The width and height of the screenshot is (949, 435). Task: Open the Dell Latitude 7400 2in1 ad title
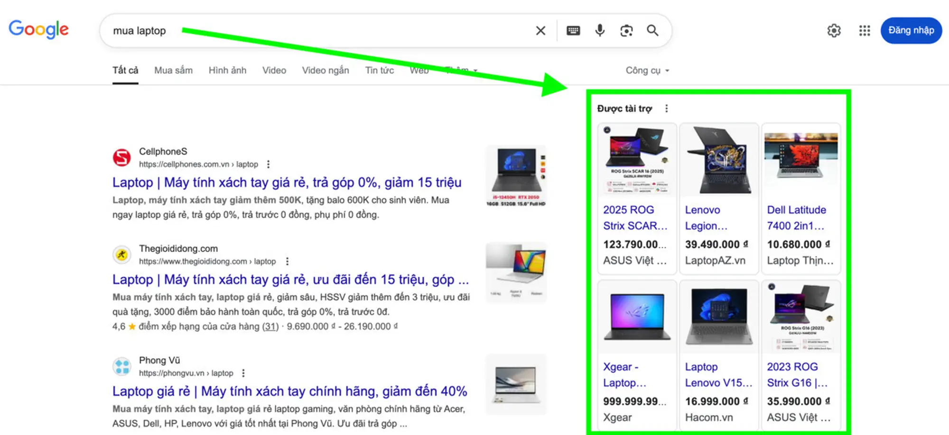(x=796, y=218)
